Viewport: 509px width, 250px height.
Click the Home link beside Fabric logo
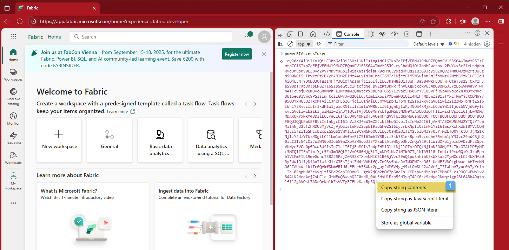point(54,37)
